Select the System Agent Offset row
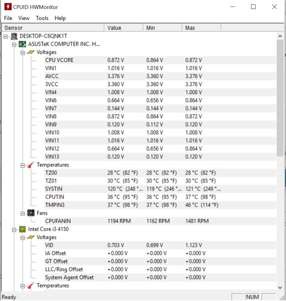Image resolution: width=286 pixels, height=301 pixels. tap(160, 277)
